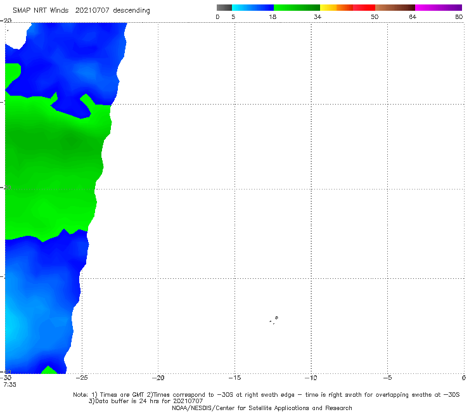Click the magenta-purple segment of the color bar
This screenshot has width=469, height=412.
tap(439, 8)
